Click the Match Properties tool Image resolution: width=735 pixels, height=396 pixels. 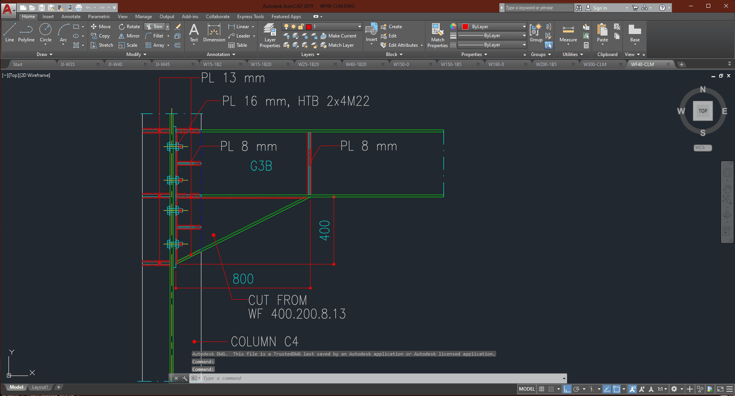[x=437, y=36]
